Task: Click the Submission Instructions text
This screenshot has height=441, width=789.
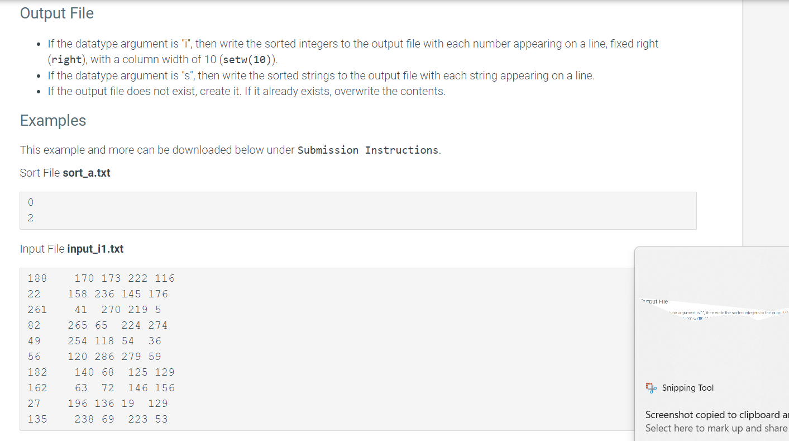Action: point(367,150)
